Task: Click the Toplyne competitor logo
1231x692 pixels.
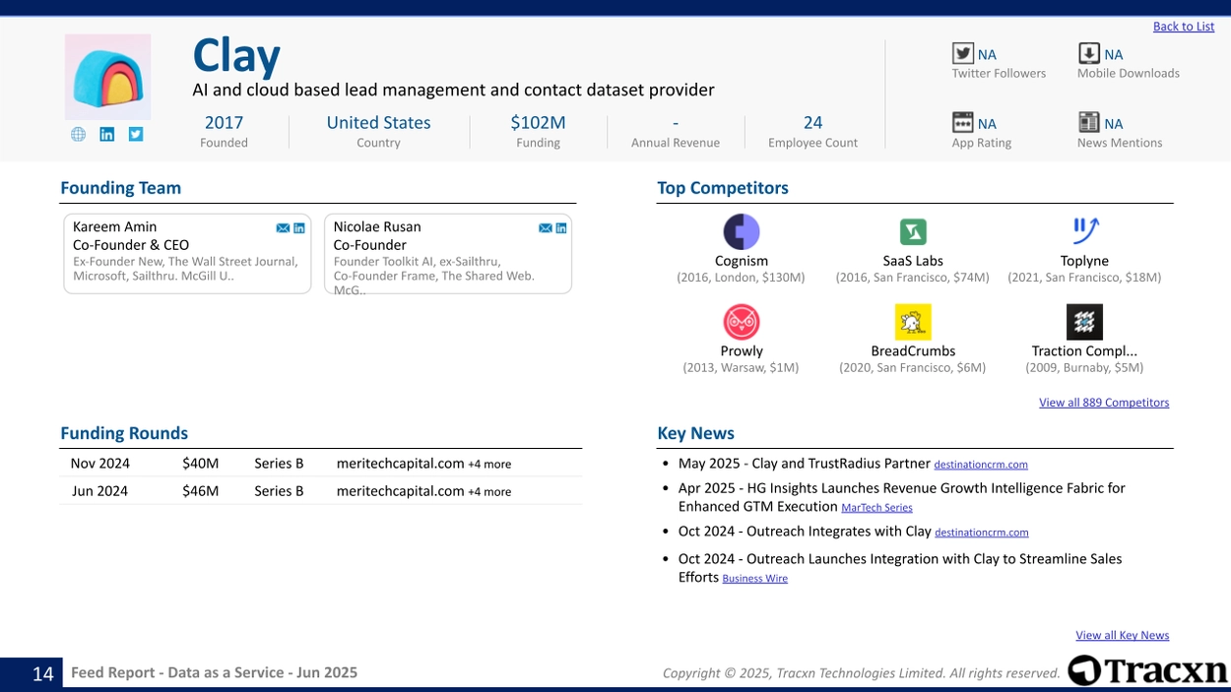Action: coord(1084,231)
